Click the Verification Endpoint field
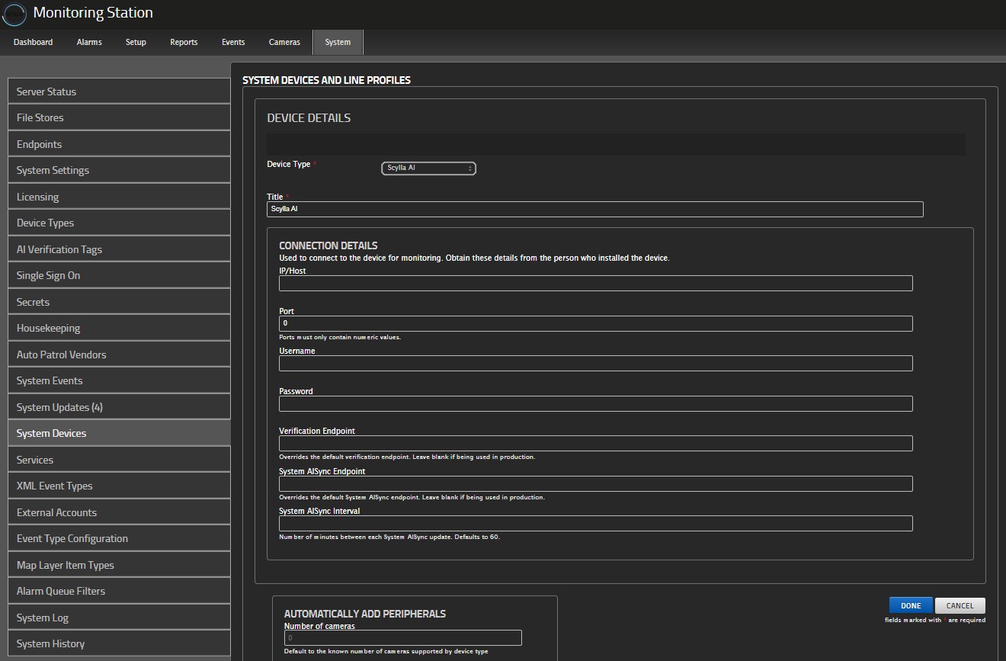The width and height of the screenshot is (1006, 661). 595,444
